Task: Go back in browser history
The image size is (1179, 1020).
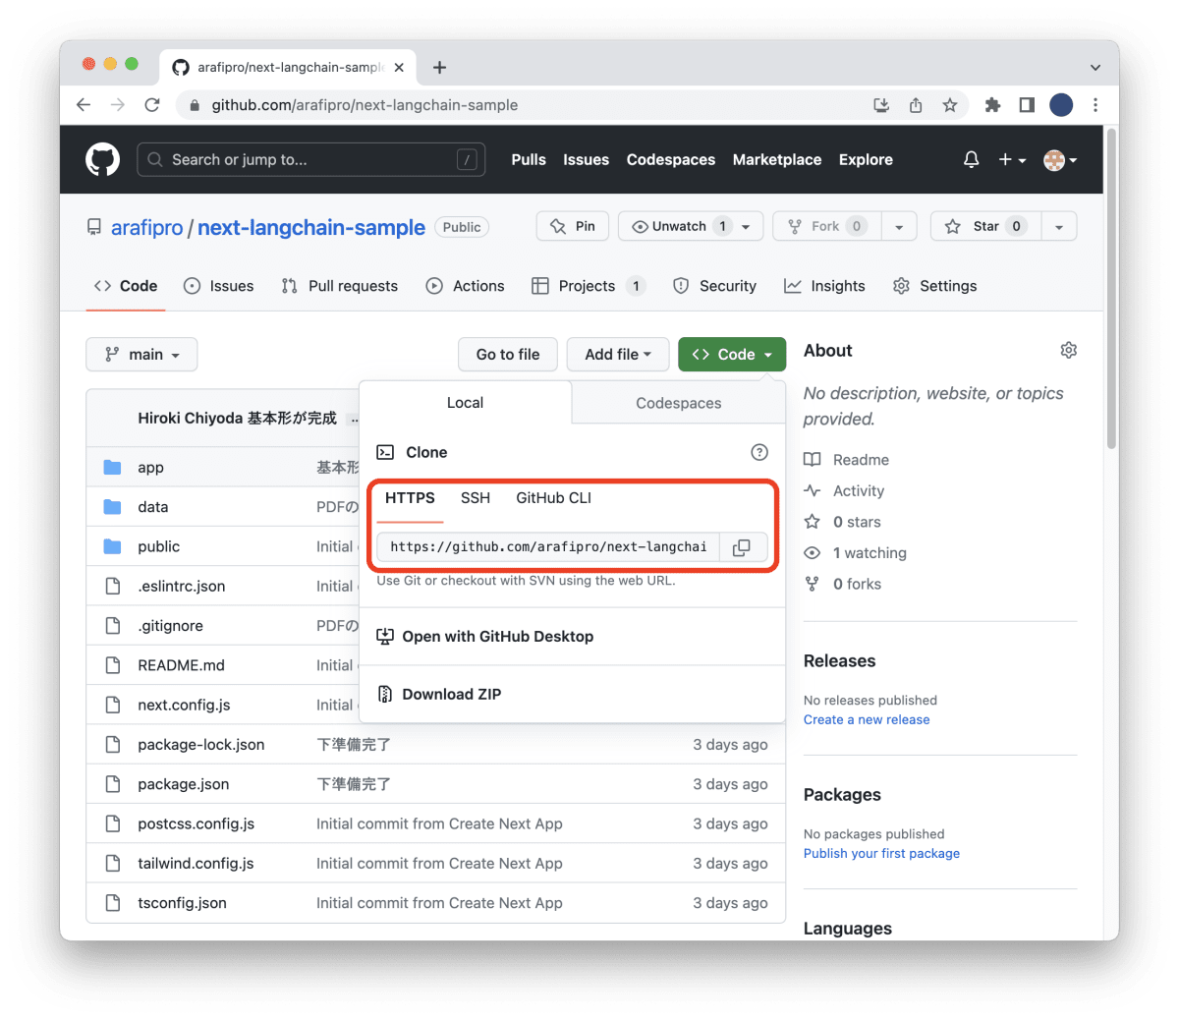Action: [x=84, y=105]
